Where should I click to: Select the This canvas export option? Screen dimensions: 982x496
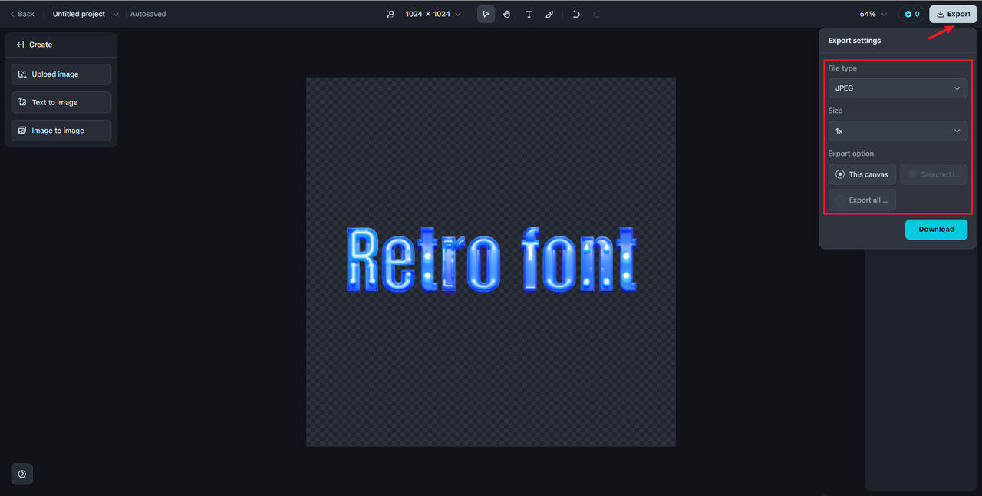pyautogui.click(x=862, y=174)
